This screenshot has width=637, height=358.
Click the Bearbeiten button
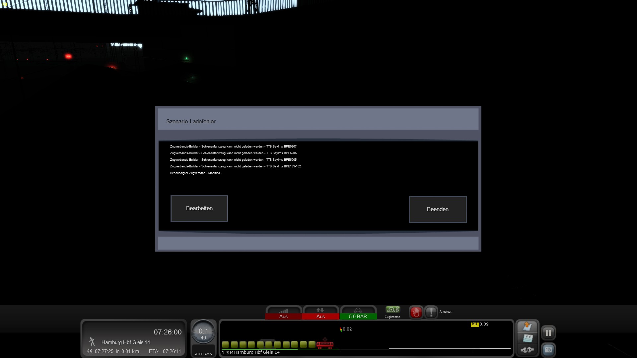pyautogui.click(x=199, y=208)
